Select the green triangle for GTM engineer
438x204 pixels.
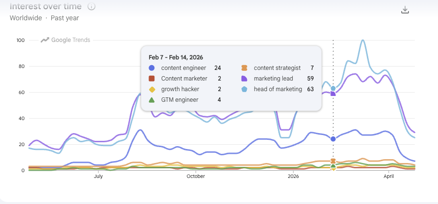pyautogui.click(x=152, y=99)
